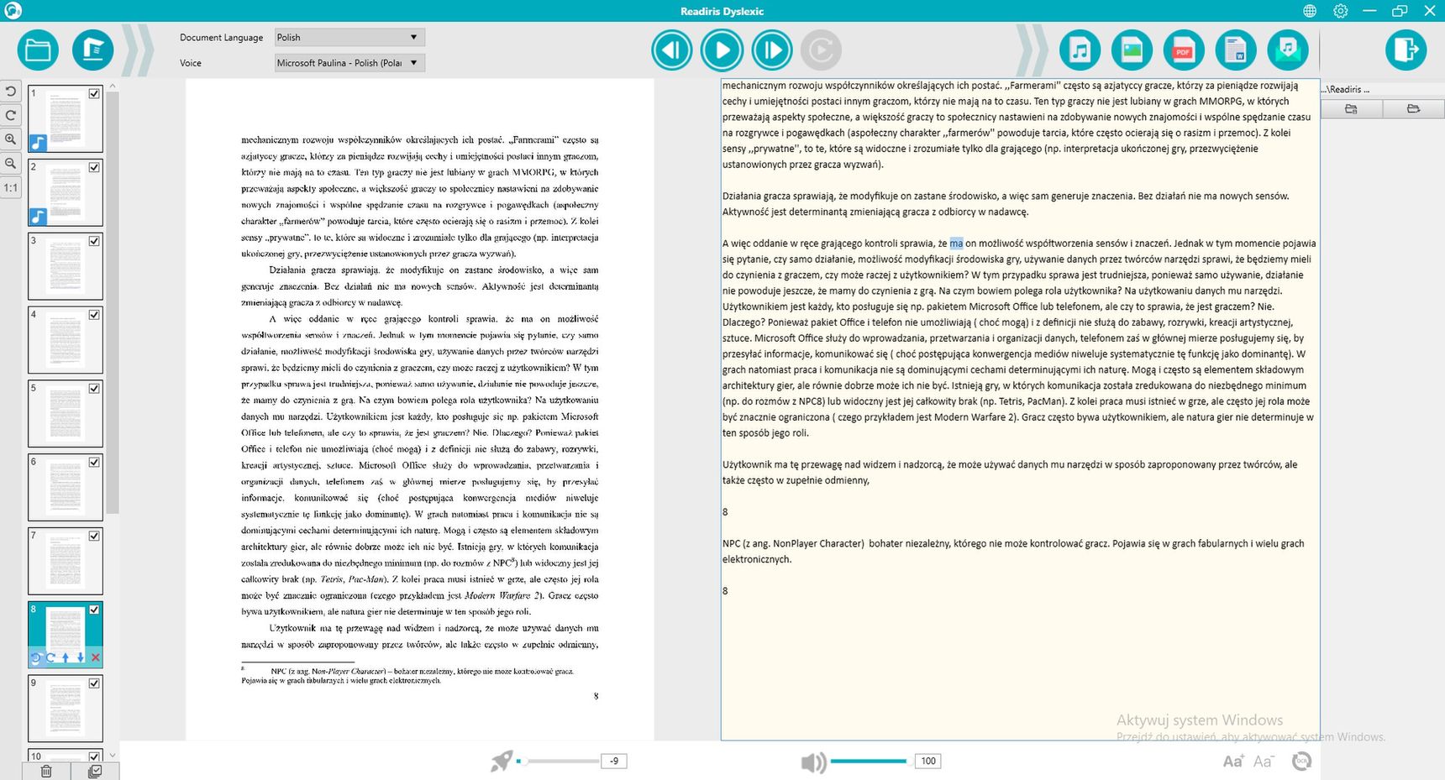Select page 9 thumbnail
The image size is (1445, 780).
pos(66,709)
